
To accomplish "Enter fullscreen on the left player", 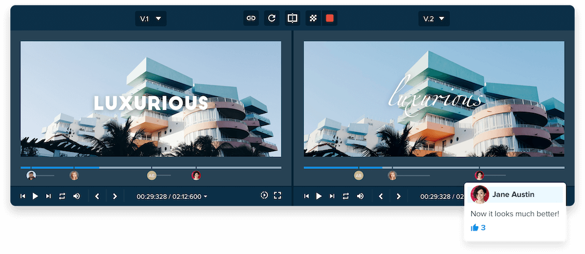I will (277, 195).
